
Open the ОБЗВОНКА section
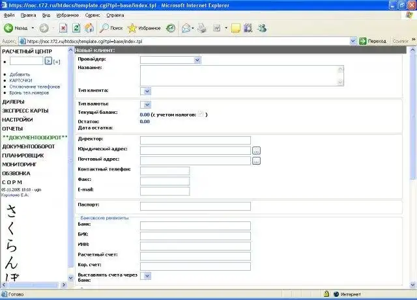16,174
